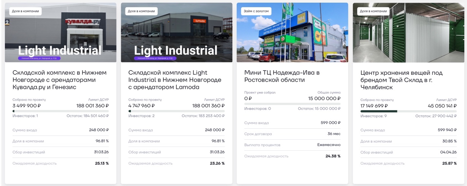Click the funding progress bar for Кувалда.ру project

point(61,111)
